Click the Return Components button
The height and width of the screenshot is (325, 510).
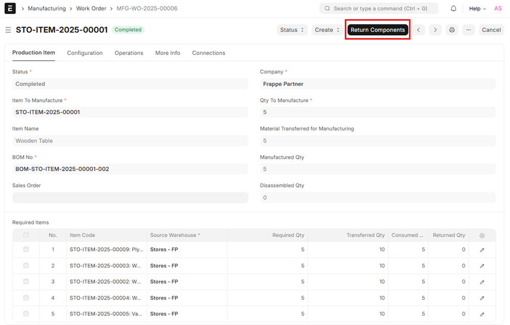378,30
